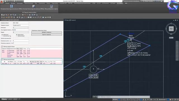
Task: Open the Категория dropdown
Action: tap(21, 27)
